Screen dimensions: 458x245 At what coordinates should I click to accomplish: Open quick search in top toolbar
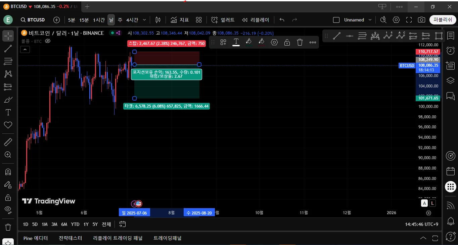pos(383,20)
